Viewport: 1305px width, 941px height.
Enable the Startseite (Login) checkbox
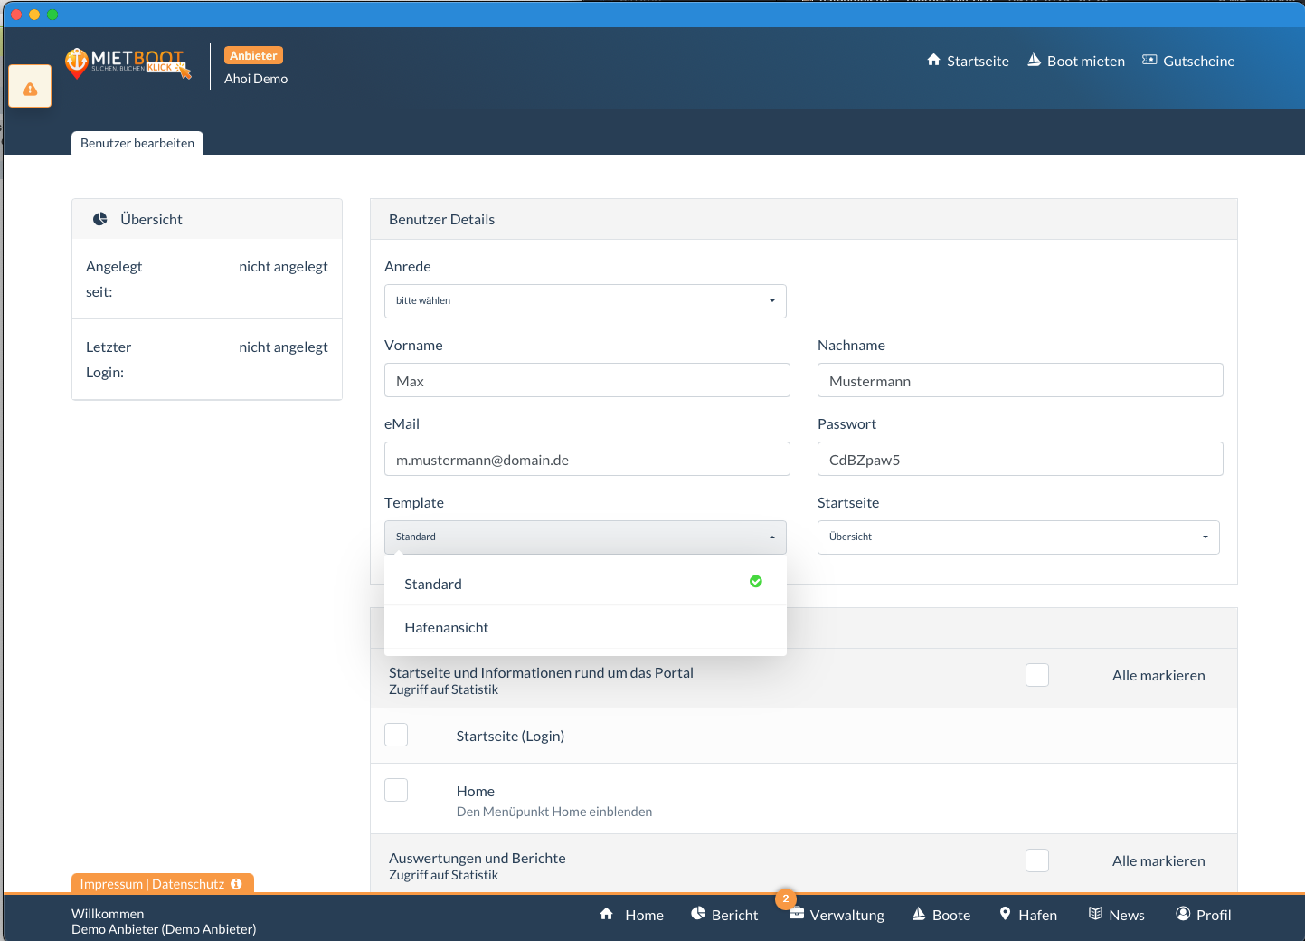point(396,735)
